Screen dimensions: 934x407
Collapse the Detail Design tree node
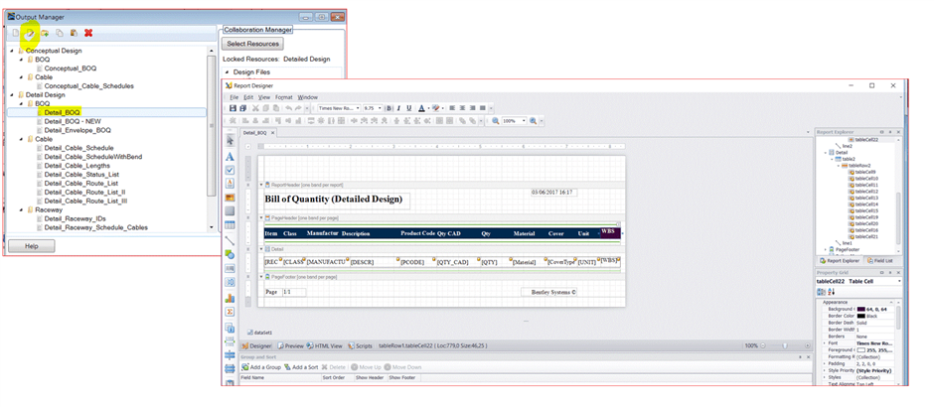pyautogui.click(x=12, y=95)
